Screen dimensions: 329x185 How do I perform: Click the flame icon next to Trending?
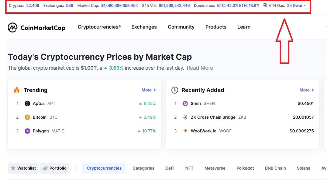point(16,90)
